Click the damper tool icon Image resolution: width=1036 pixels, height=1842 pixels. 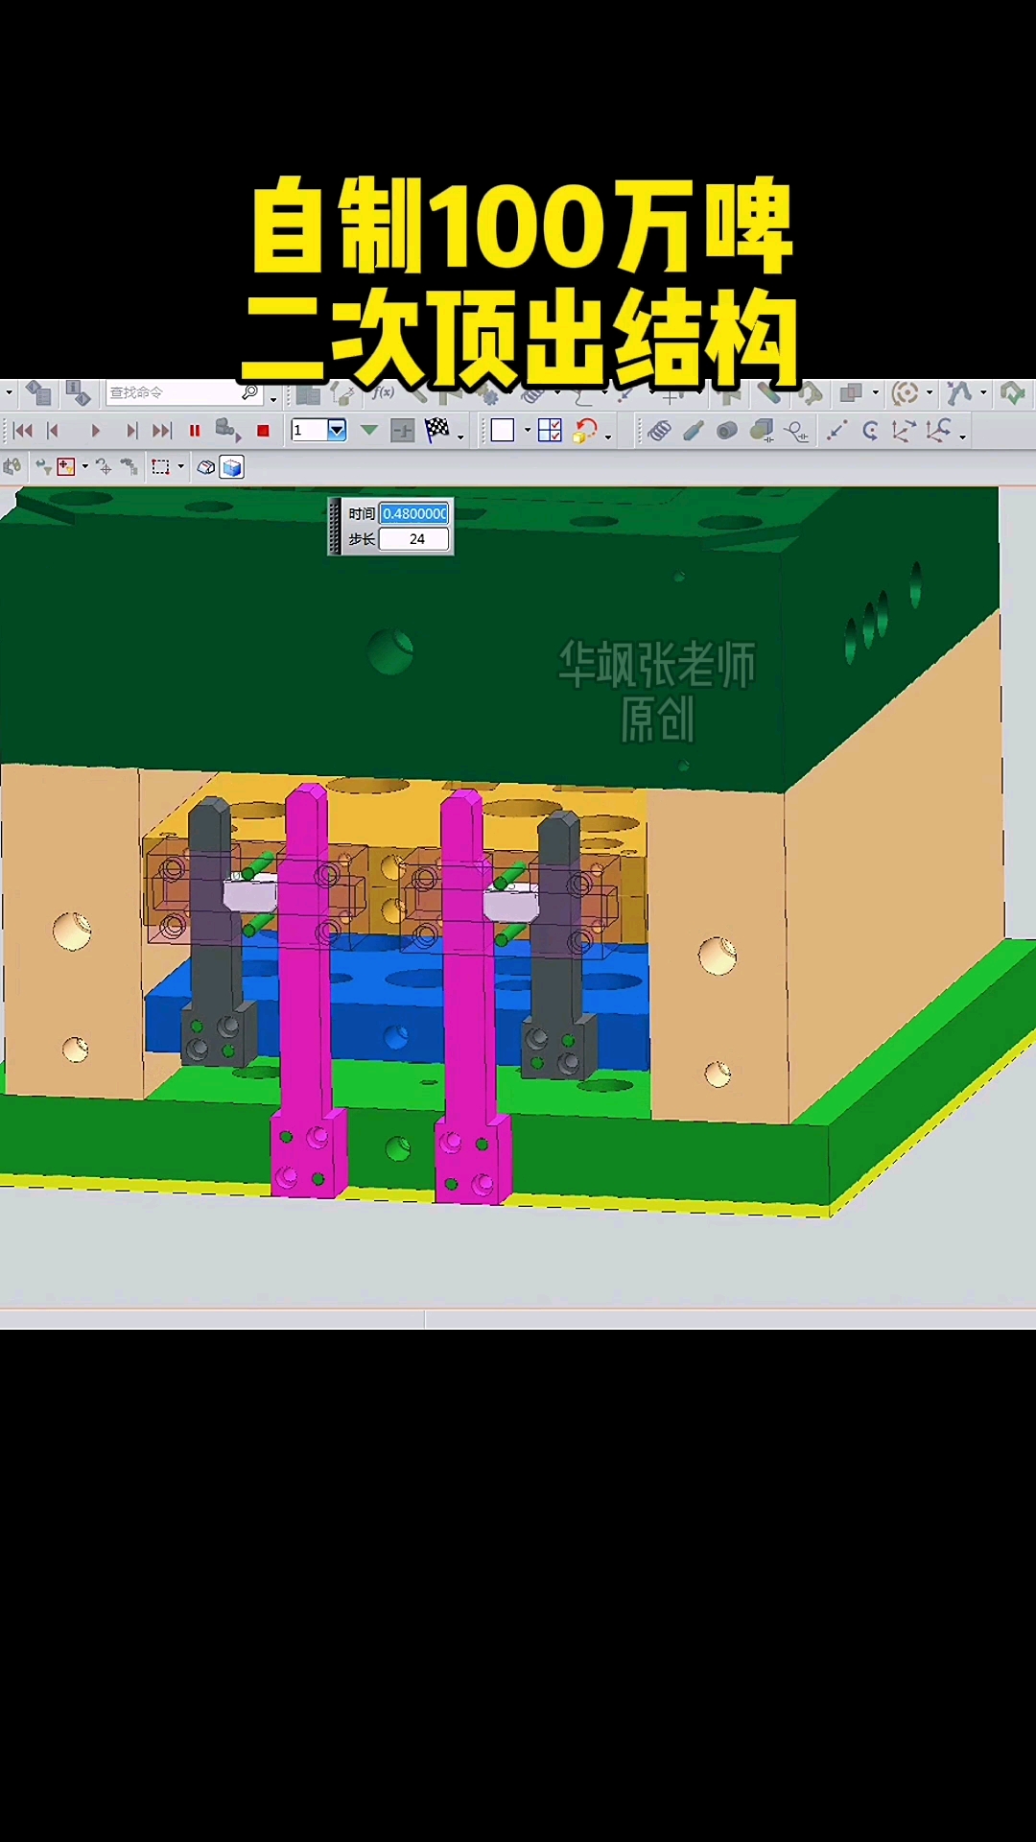click(x=693, y=431)
